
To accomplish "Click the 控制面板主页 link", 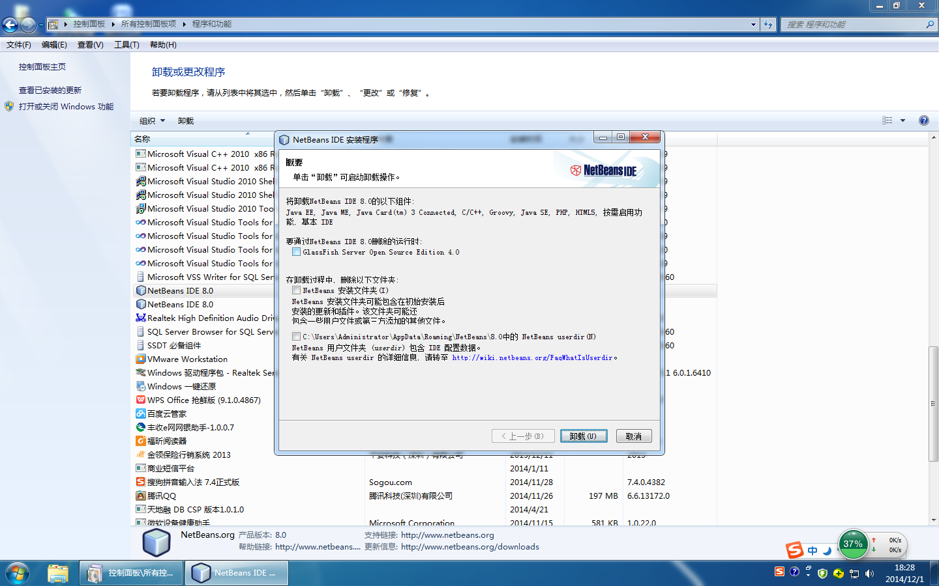I will coord(42,67).
